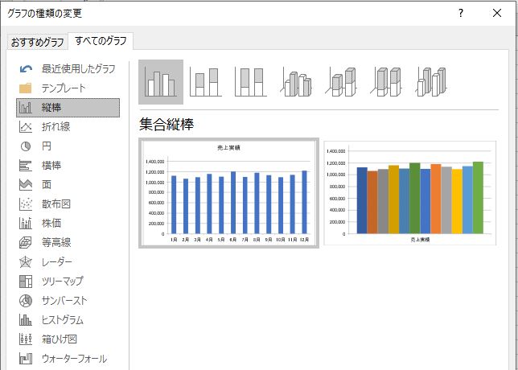Choose the 3-D stacked column subtype icon
Viewport: 518px width, 370px height.
(341, 82)
